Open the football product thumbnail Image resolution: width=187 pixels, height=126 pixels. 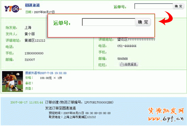12,81
